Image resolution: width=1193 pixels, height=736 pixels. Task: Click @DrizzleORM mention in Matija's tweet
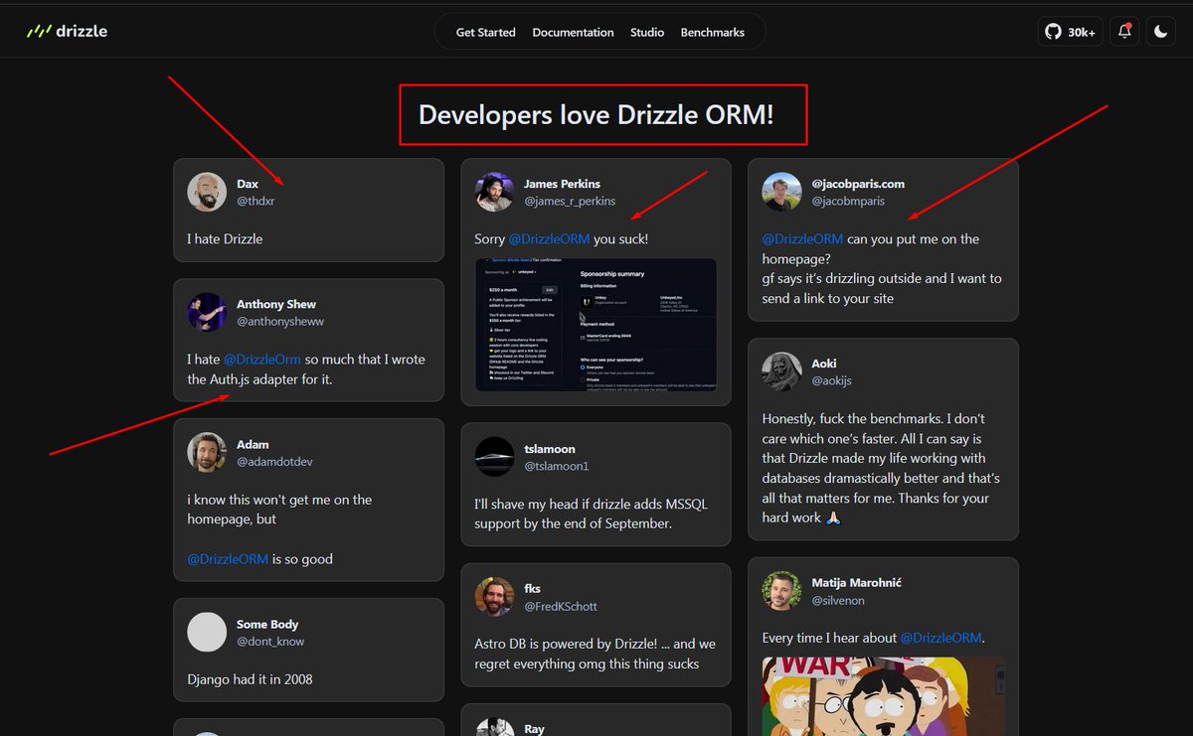[x=941, y=638]
